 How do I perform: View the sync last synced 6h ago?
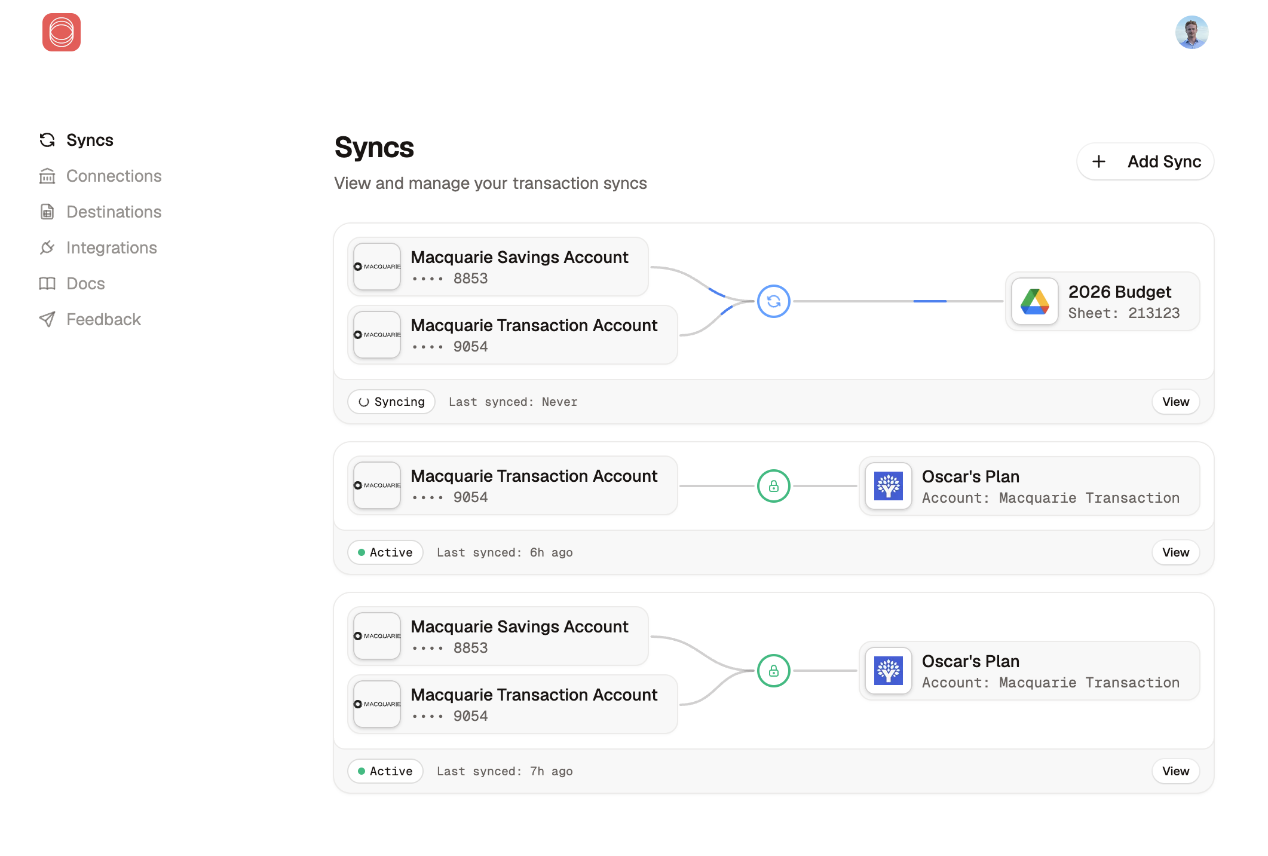click(1175, 552)
